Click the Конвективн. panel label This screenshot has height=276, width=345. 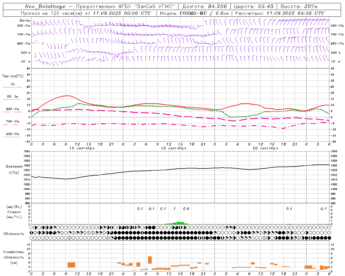tap(14, 252)
